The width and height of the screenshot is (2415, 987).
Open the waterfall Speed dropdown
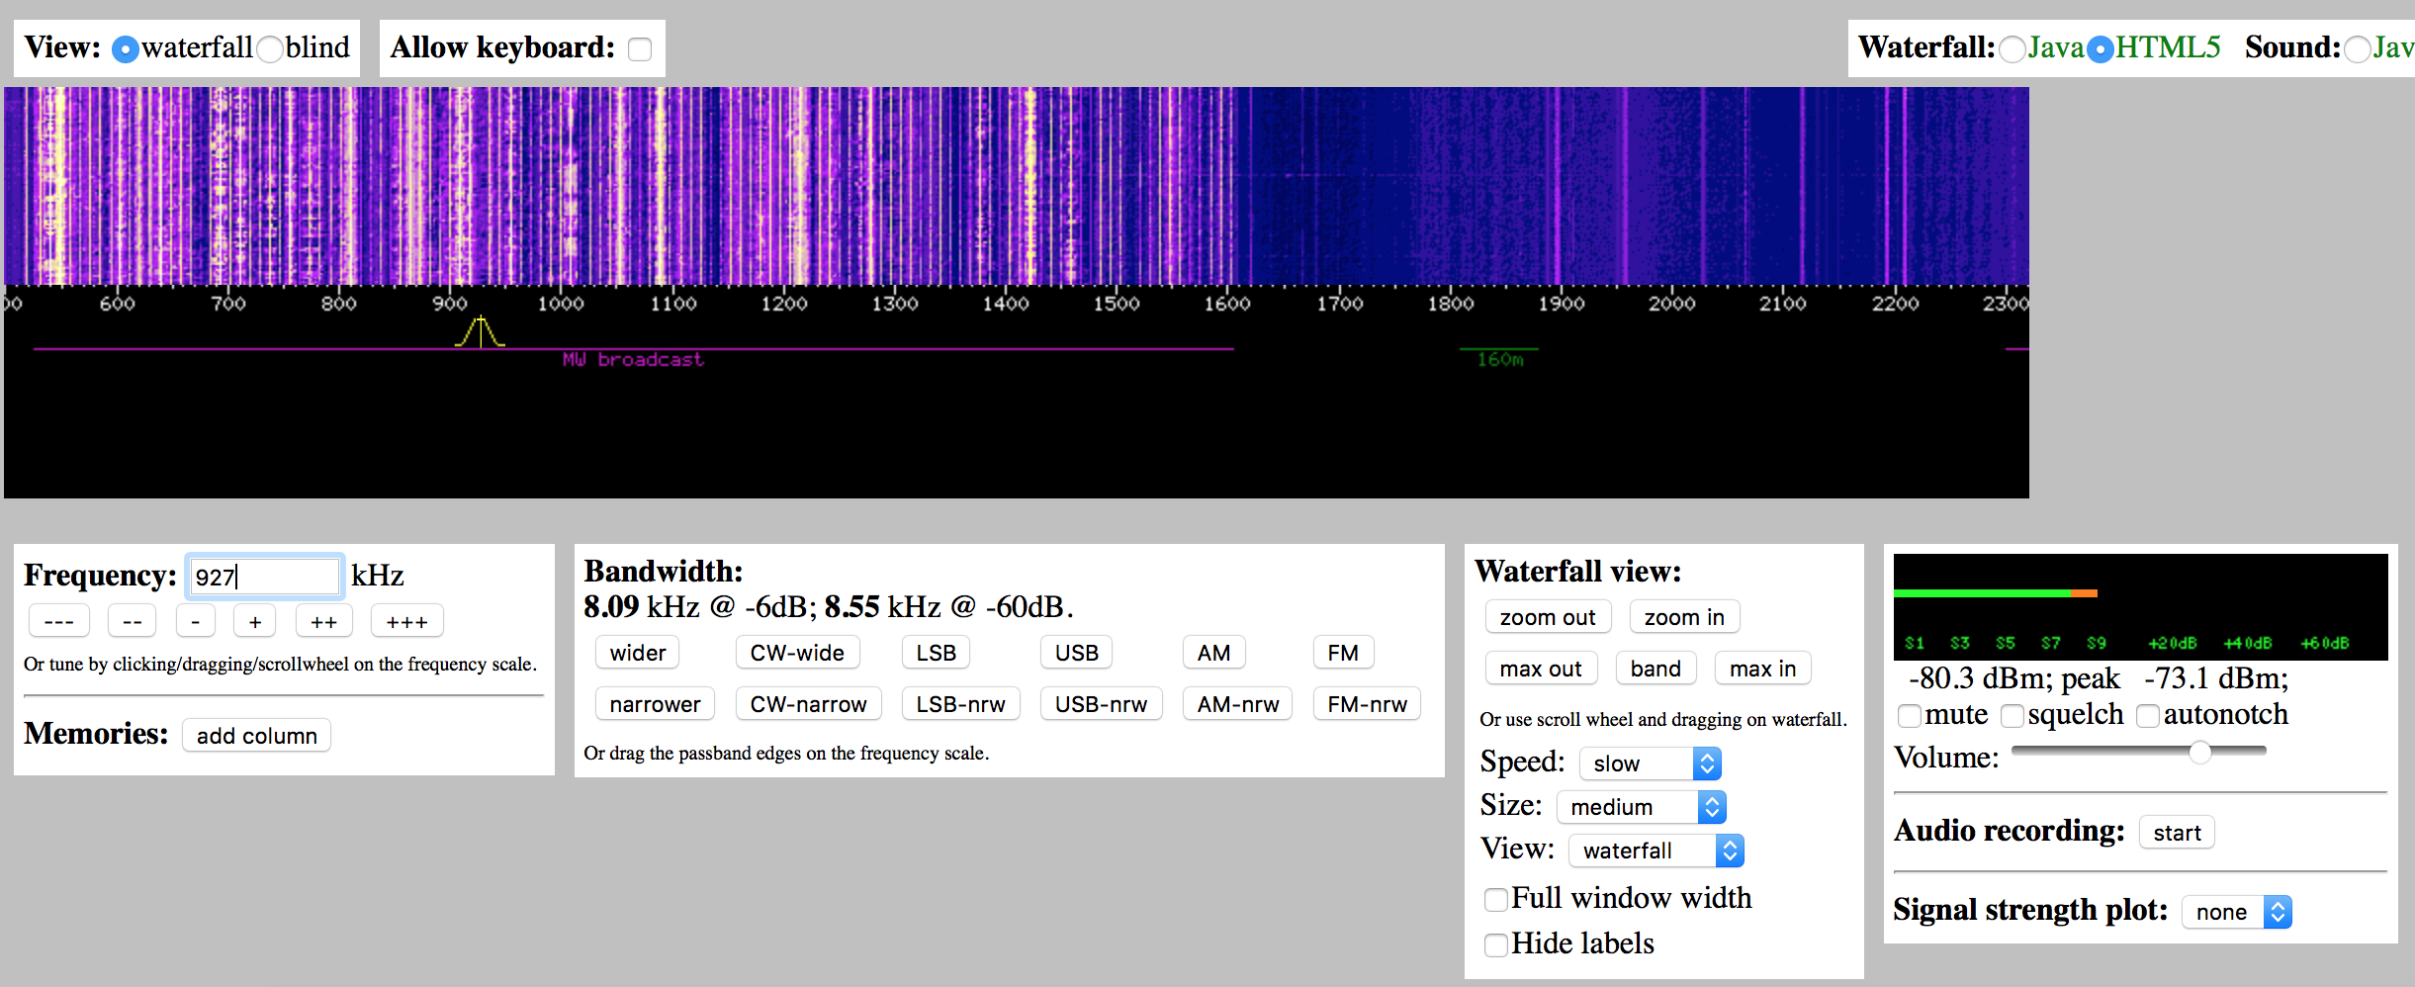[x=1651, y=763]
